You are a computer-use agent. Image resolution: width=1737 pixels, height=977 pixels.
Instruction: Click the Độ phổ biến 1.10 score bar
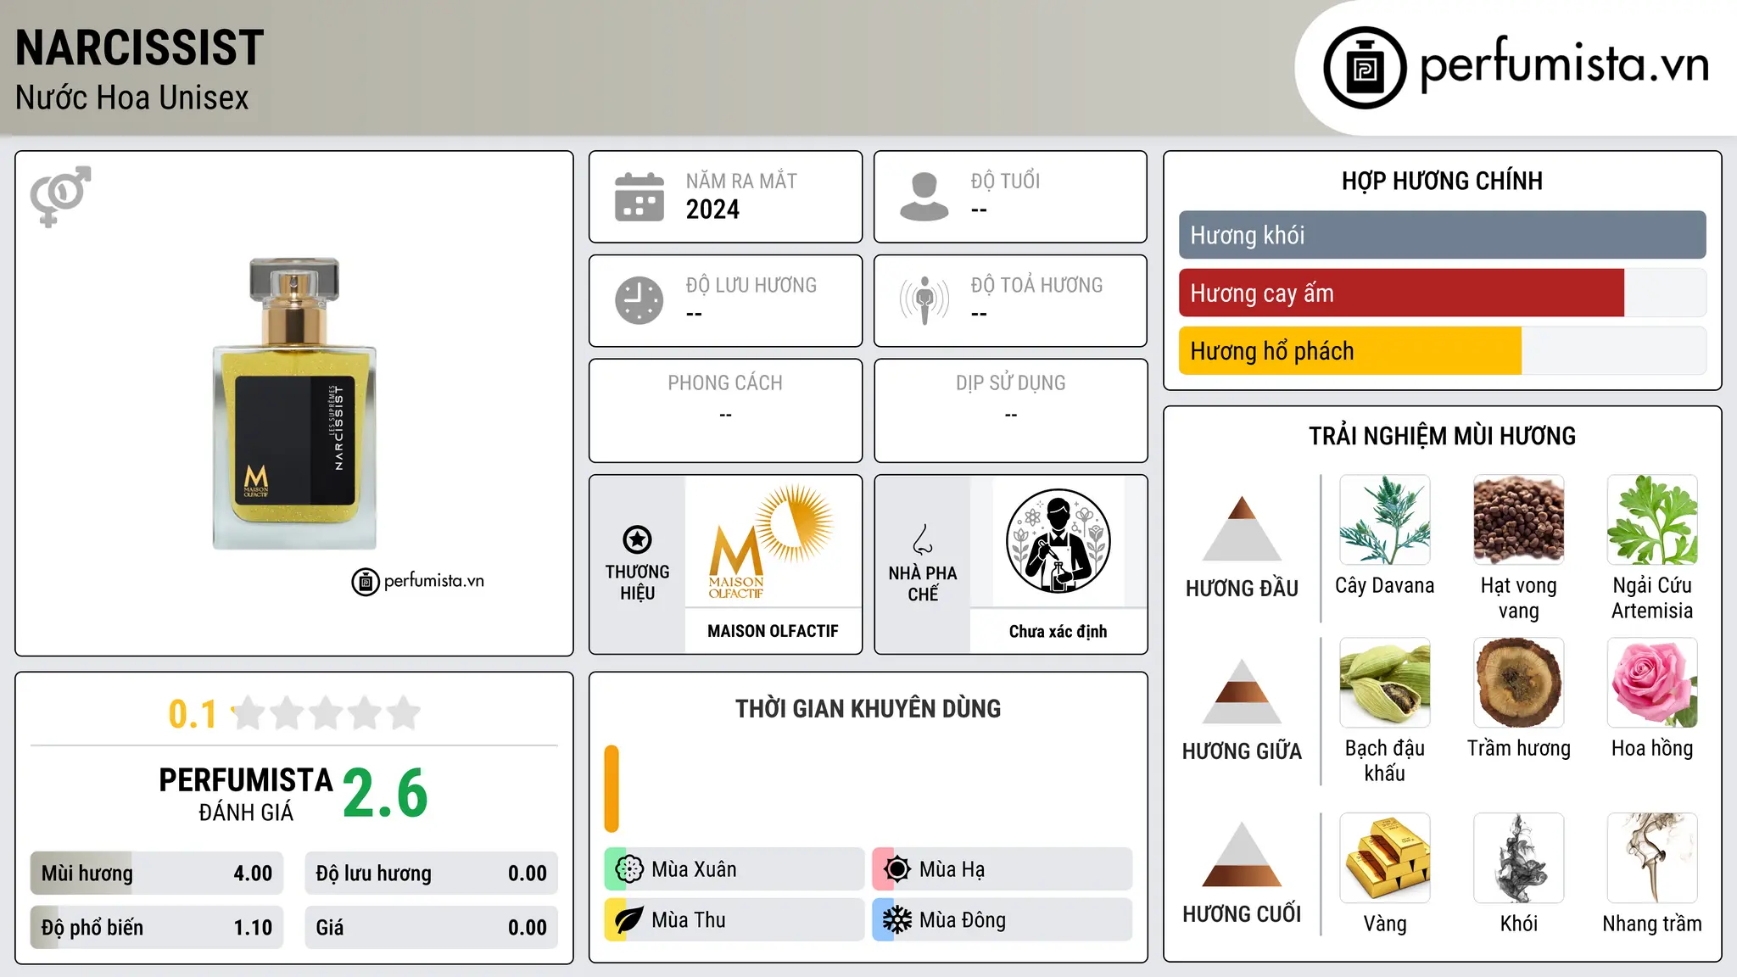(157, 928)
